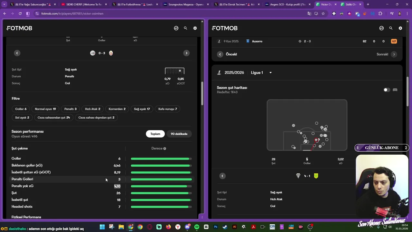The width and height of the screenshot is (412, 232).
Task: View site information icon in address bar
Action: (37, 14)
